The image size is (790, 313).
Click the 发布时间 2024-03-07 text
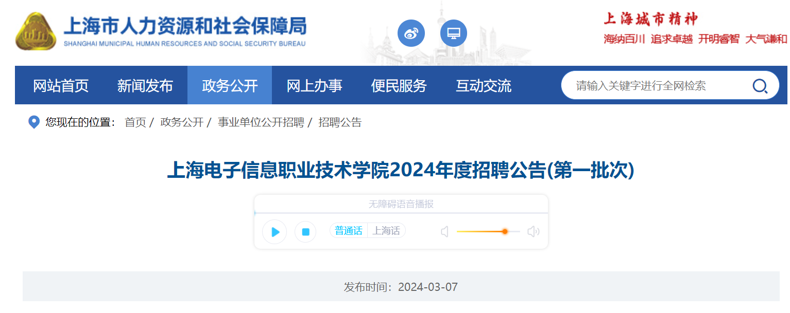point(401,287)
